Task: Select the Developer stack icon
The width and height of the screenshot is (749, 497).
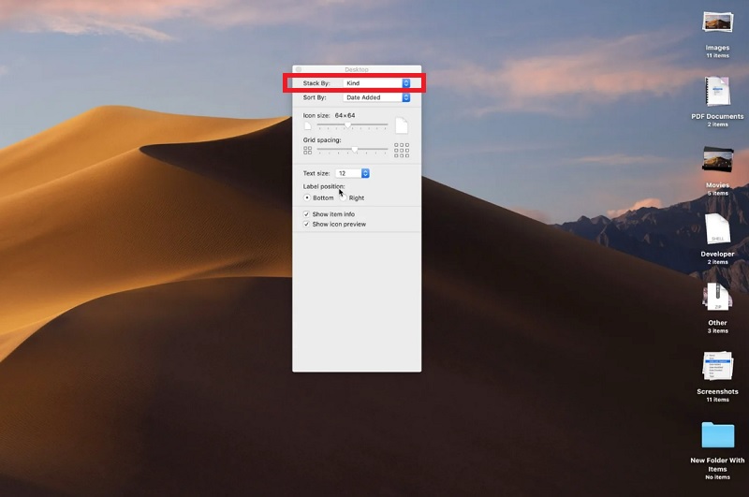Action: pos(717,229)
